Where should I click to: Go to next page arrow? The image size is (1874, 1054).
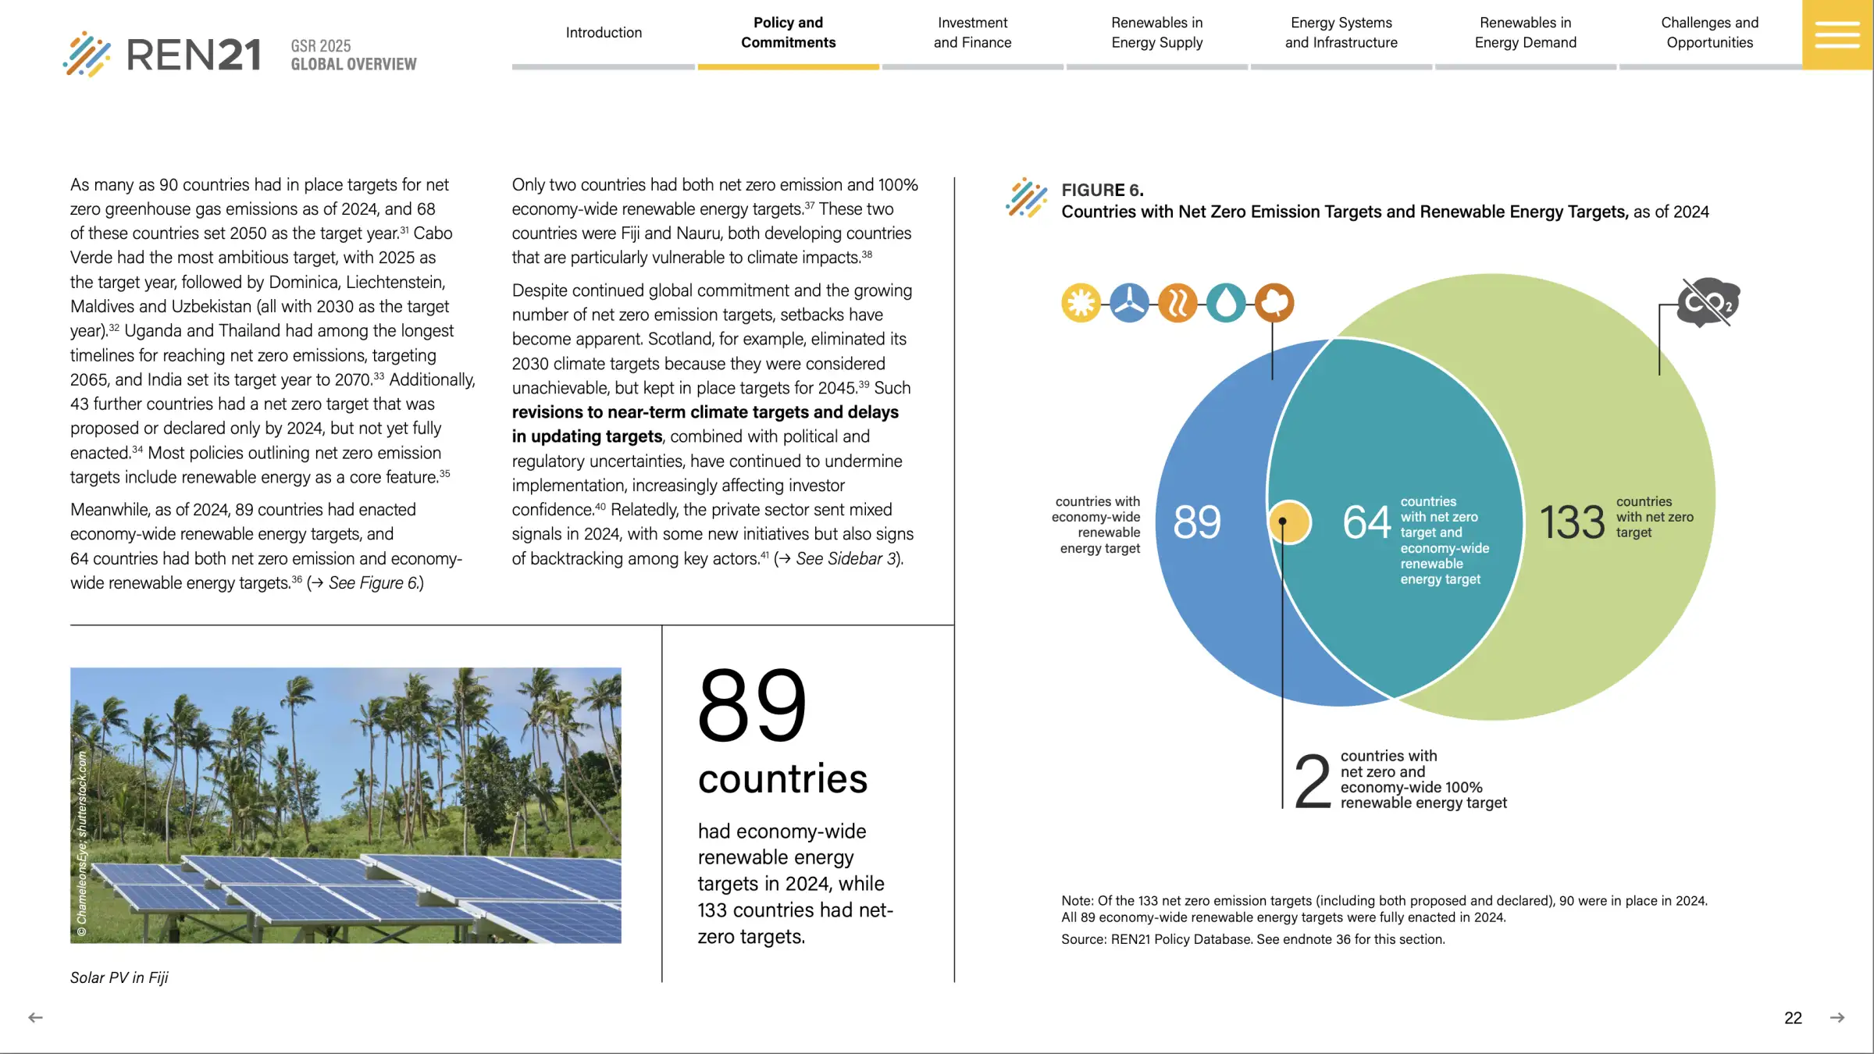[1837, 1017]
